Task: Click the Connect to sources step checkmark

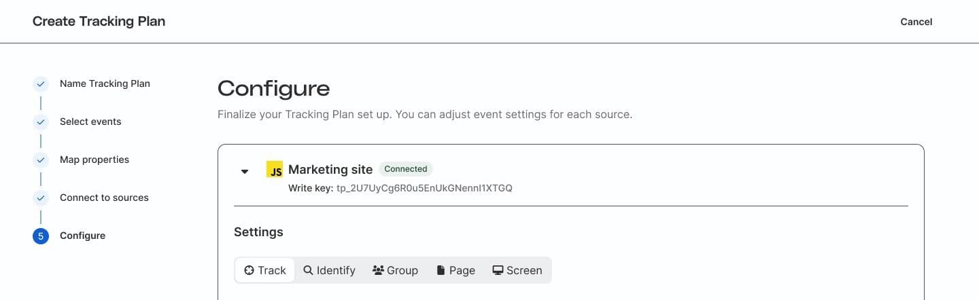Action: coord(41,198)
